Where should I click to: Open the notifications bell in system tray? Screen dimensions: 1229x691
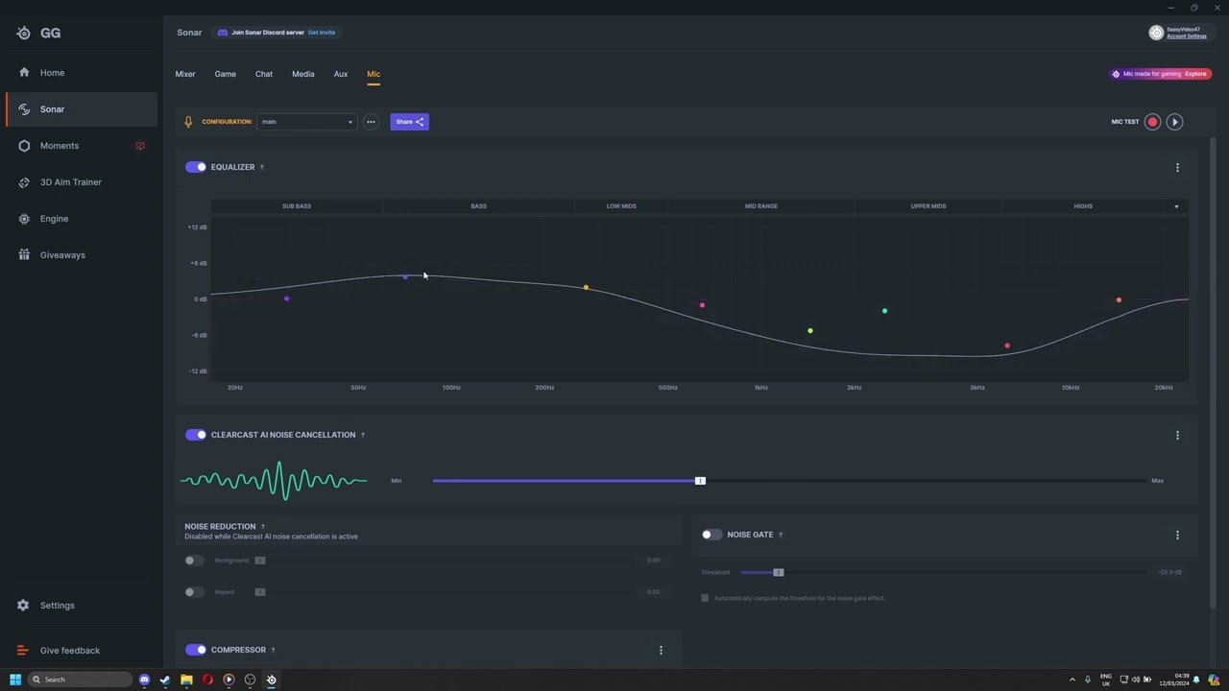point(1196,679)
